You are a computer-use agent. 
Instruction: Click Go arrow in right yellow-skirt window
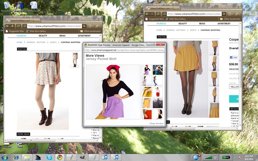tap(224, 14)
